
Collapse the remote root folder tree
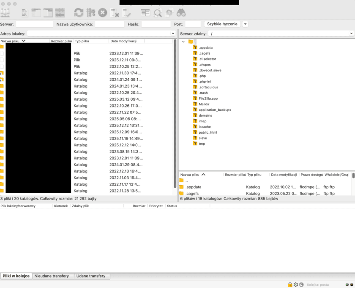coord(183,41)
